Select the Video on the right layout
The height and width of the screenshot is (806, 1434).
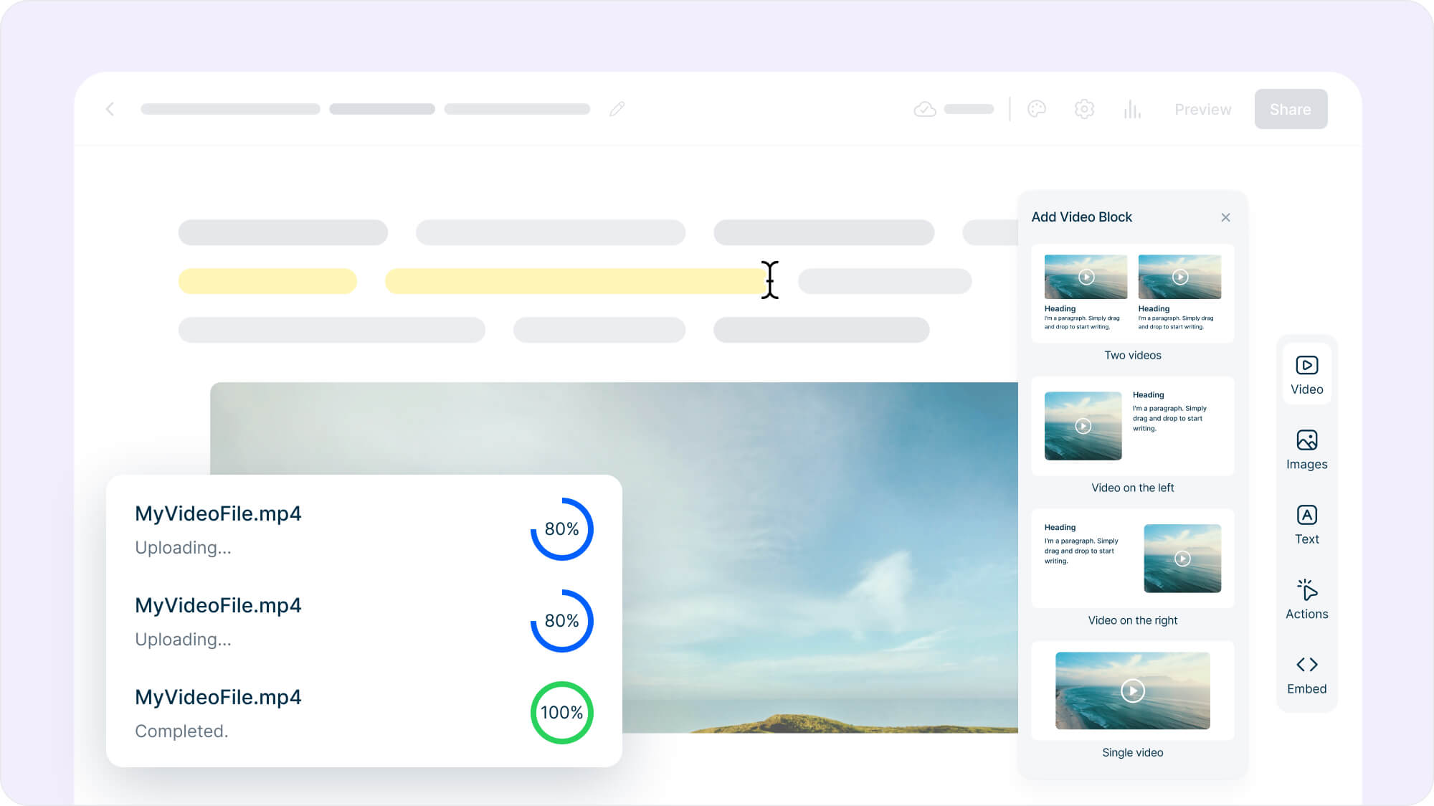1132,558
